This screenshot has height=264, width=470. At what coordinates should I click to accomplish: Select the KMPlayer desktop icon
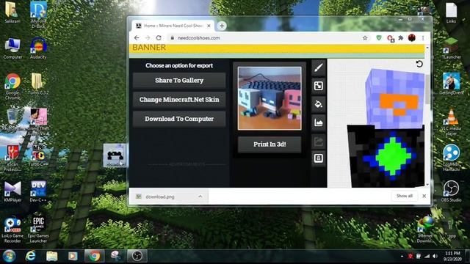pyautogui.click(x=12, y=191)
